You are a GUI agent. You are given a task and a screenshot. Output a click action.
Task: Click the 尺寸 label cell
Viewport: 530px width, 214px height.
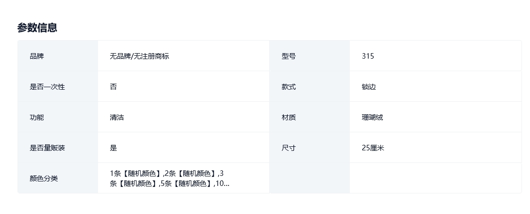pyautogui.click(x=289, y=148)
